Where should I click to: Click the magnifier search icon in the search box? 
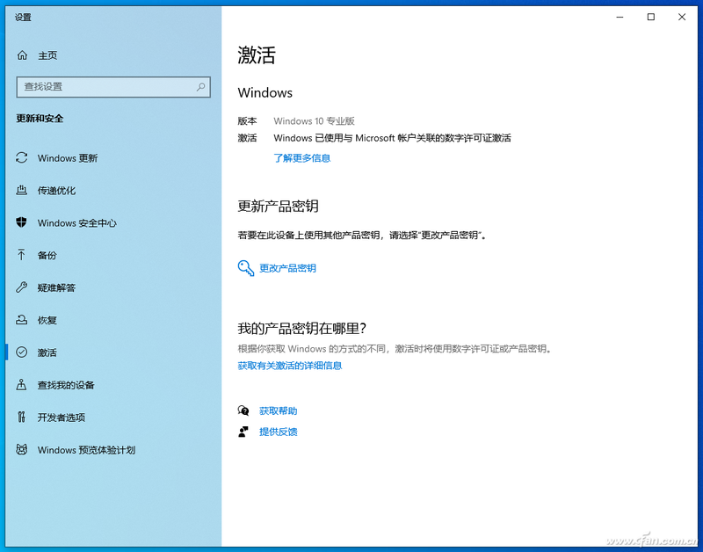[x=200, y=86]
